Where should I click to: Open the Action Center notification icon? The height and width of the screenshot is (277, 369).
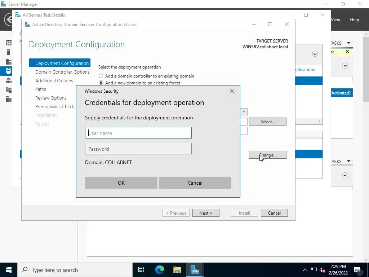point(357,270)
